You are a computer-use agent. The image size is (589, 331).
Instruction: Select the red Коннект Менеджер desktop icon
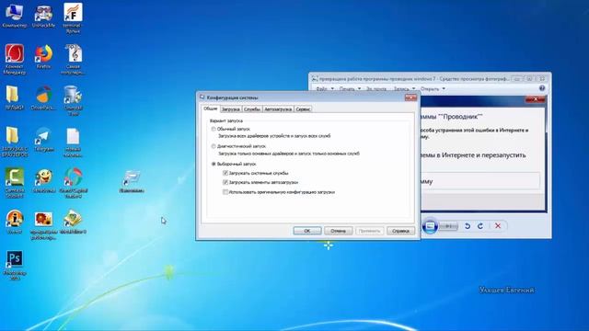pyautogui.click(x=15, y=59)
